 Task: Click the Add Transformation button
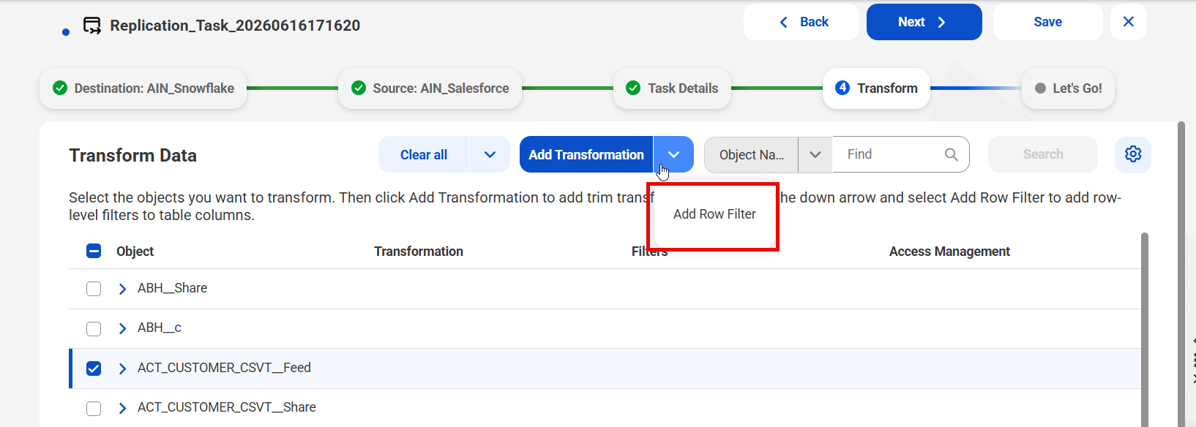coord(586,154)
